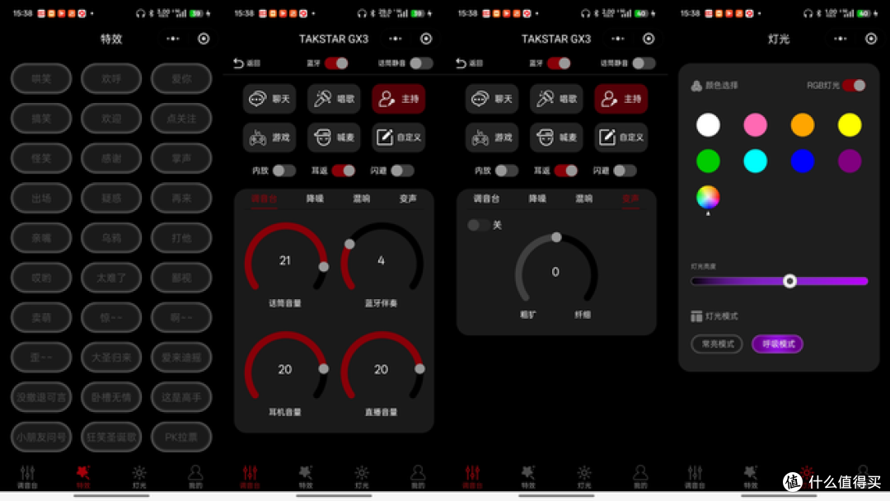Go back via 返回 arrow on 调音台 screen
Image resolution: width=890 pixels, height=501 pixels.
coord(246,63)
